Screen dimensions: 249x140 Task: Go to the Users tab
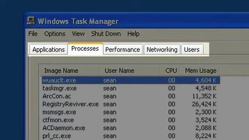(192, 49)
